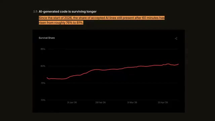Click the '31 Jan '26' axis label
The width and height of the screenshot is (215, 121).
tap(72, 103)
